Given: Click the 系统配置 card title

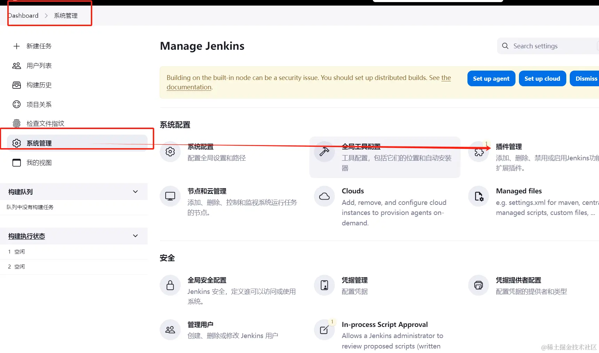Looking at the screenshot, I should [200, 147].
